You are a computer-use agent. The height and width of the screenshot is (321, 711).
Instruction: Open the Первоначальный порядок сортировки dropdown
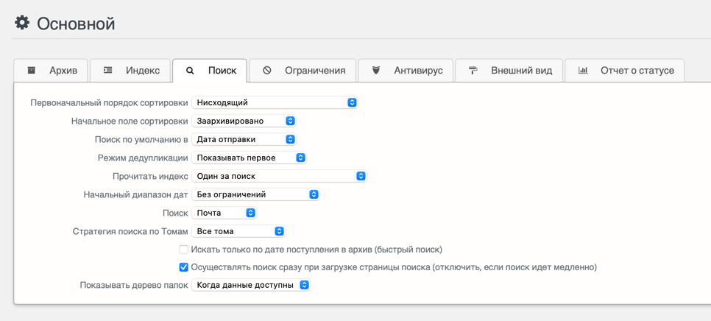click(x=275, y=102)
